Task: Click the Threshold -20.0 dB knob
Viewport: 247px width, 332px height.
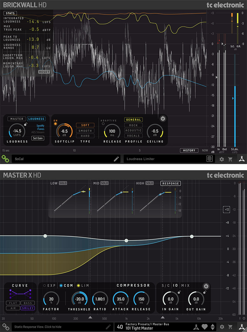Action: [x=79, y=299]
